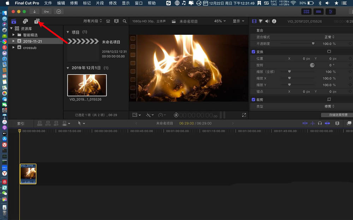Click the 索引 timeline index button
353x220 pixels.
pyautogui.click(x=21, y=124)
